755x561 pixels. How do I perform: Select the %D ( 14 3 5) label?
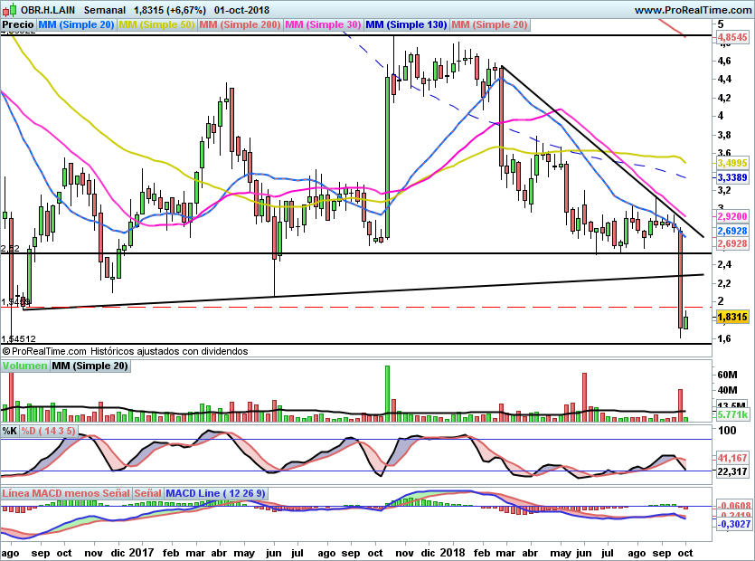[x=48, y=431]
